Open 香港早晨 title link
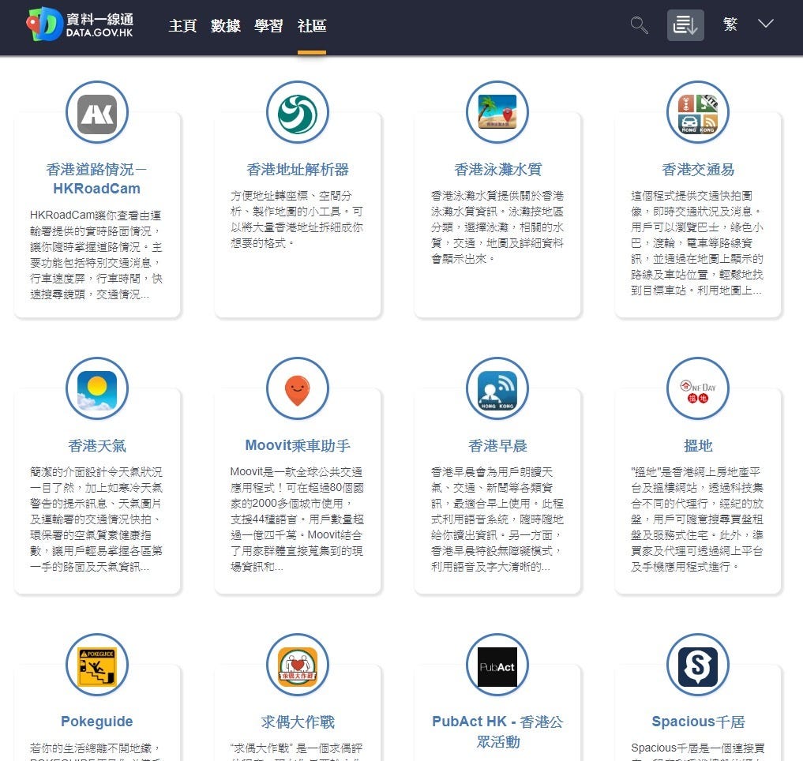Viewport: 803px width, 761px height. point(497,445)
